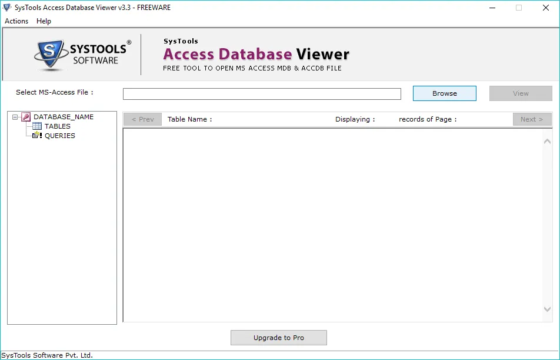
Task: Open the Actions menu
Action: point(16,21)
